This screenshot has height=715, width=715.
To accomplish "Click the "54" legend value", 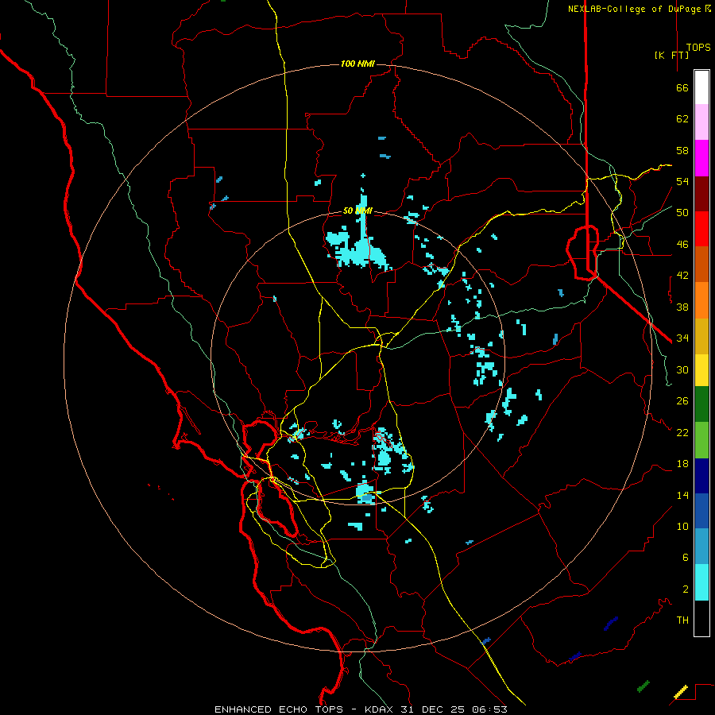I will click(682, 181).
